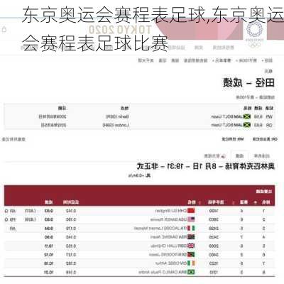Sort results by the 姓名 name column arrow
This screenshot has height=284, width=284.
coord(200,202)
